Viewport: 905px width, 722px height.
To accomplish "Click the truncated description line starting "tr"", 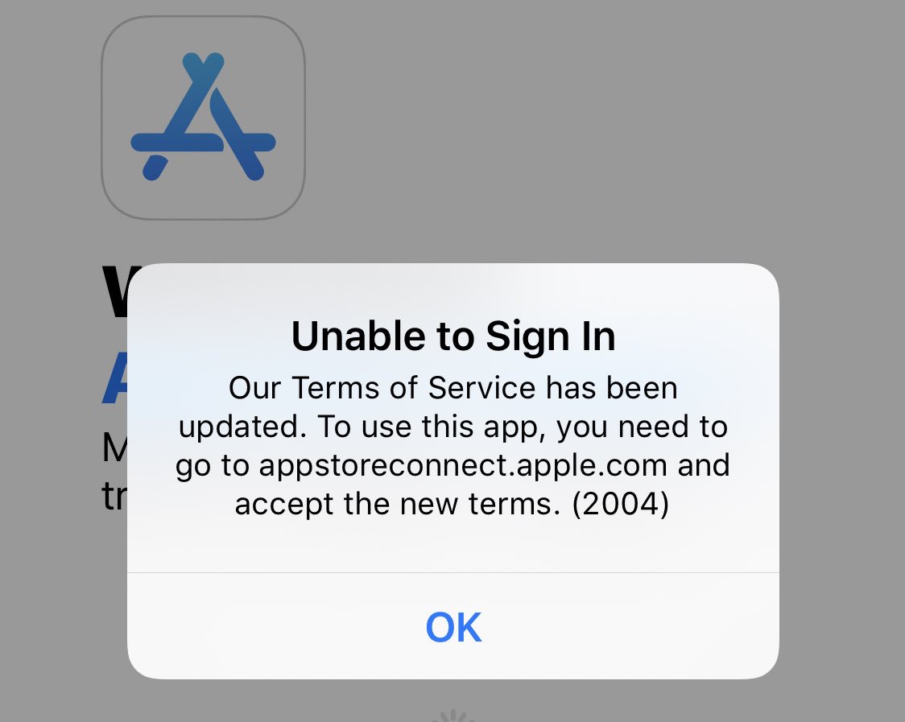I will 114,495.
